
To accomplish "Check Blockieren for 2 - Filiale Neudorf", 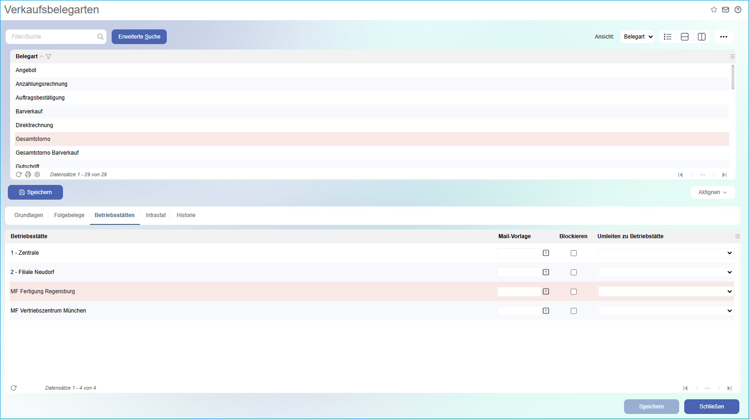I will (x=573, y=272).
